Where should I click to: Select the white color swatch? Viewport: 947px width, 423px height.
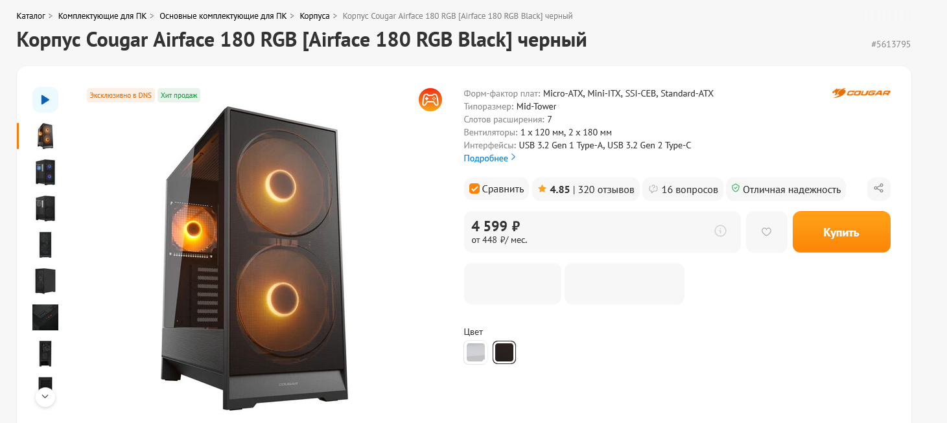(476, 352)
